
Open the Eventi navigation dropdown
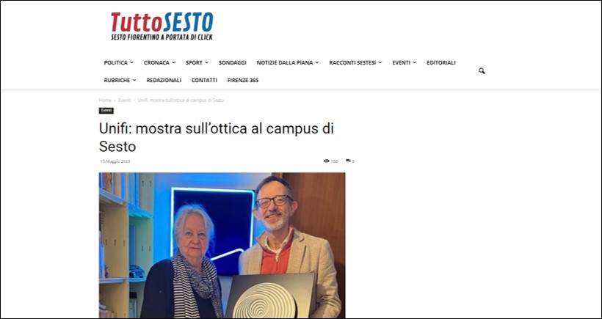click(405, 62)
